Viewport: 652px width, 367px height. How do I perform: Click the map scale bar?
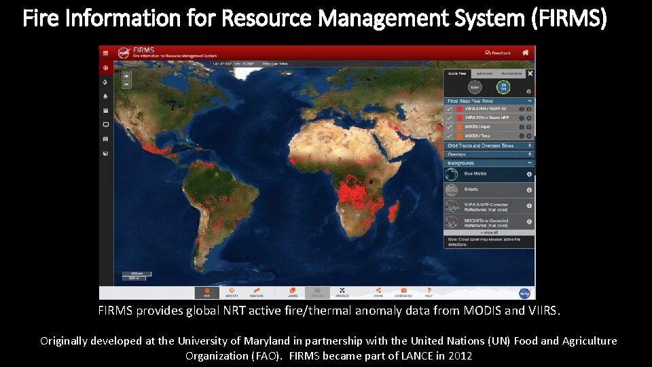coord(137,277)
